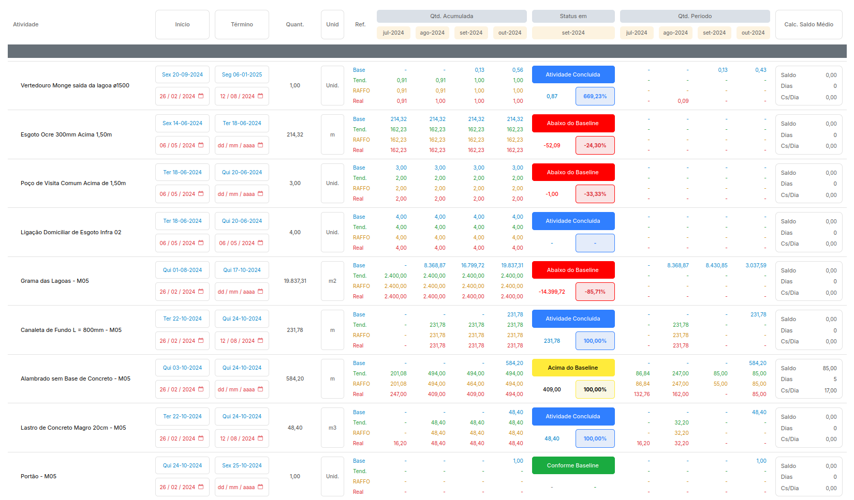Click calendar icon for Ligação Domiciliar end date
The width and height of the screenshot is (854, 500).
pos(260,243)
